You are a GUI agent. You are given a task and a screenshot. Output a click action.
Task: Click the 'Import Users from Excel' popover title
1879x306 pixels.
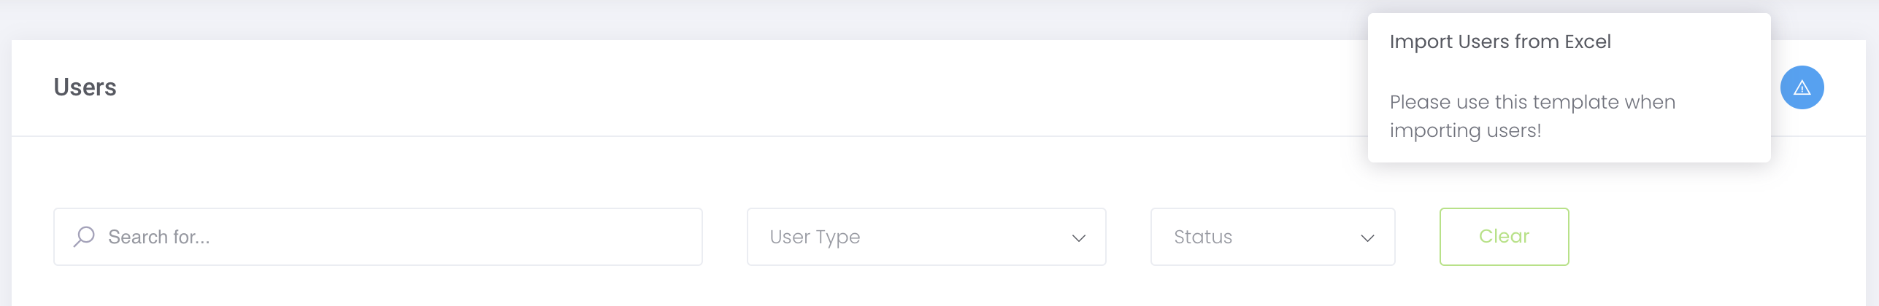[x=1500, y=42]
